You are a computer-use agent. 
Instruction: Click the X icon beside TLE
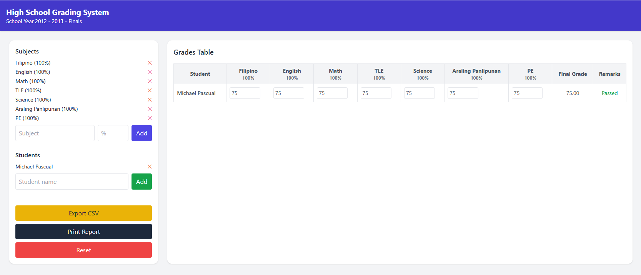click(x=150, y=90)
